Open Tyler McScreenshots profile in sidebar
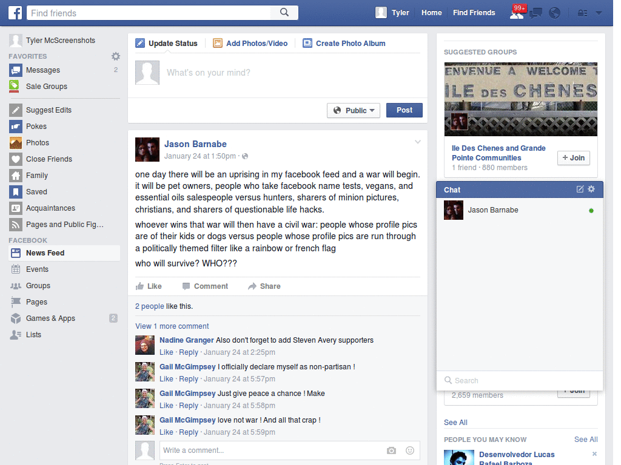Screen dimensions: 621x465 coord(52,41)
